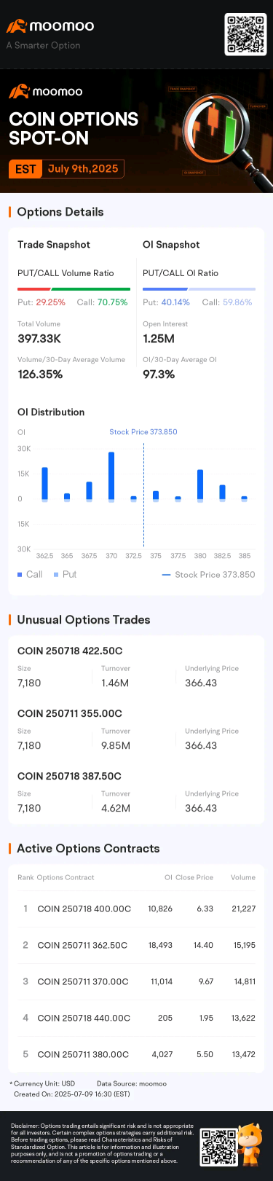Click the Put legend square marker

tap(57, 575)
